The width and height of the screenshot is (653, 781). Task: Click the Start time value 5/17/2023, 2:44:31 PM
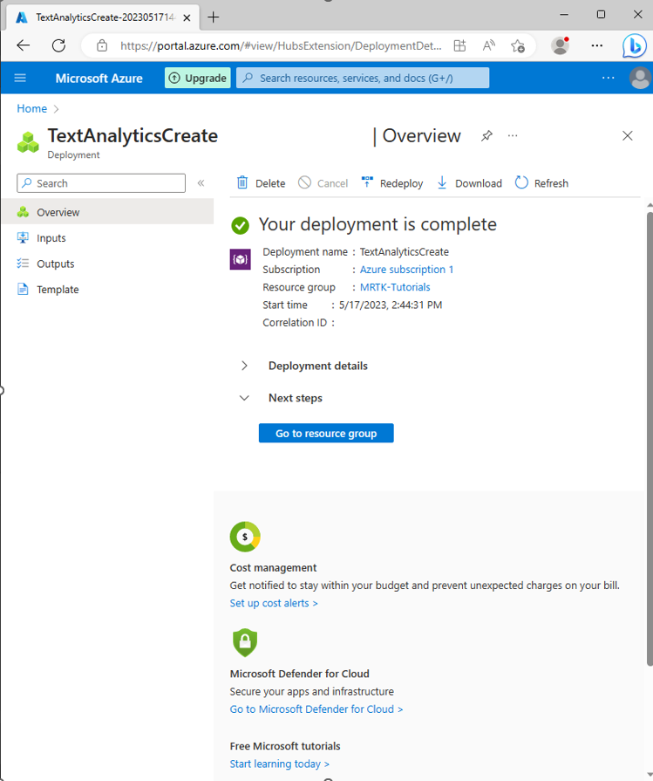coord(391,305)
